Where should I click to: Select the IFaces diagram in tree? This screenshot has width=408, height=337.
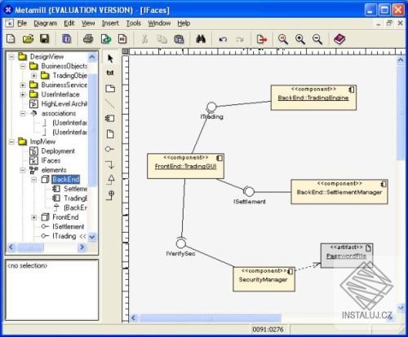pos(51,160)
